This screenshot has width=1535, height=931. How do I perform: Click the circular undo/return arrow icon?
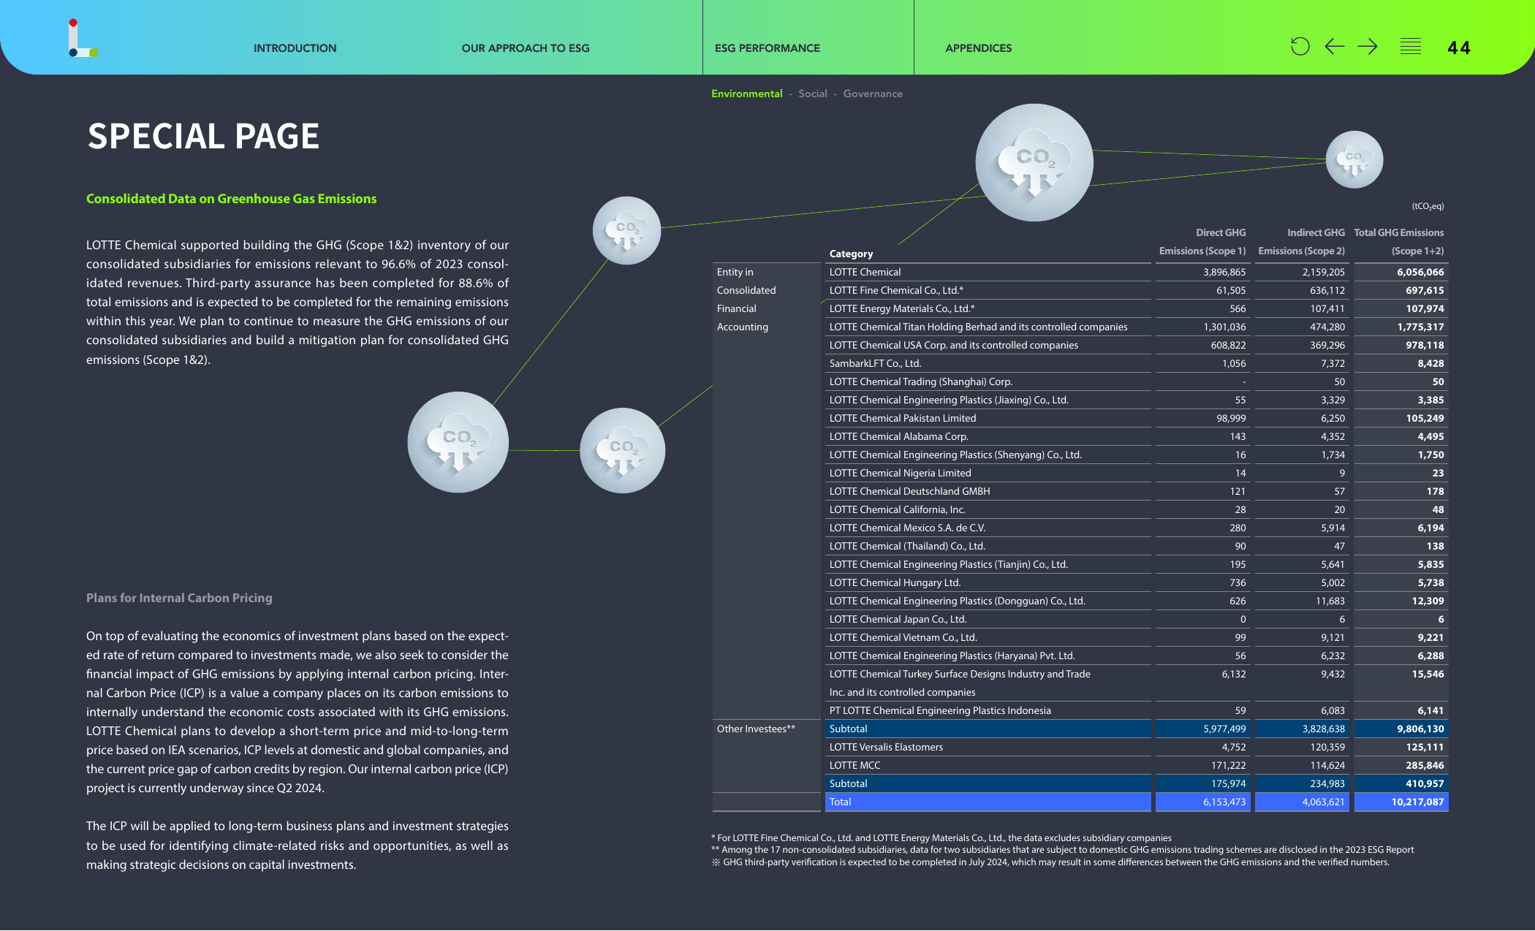pos(1300,47)
